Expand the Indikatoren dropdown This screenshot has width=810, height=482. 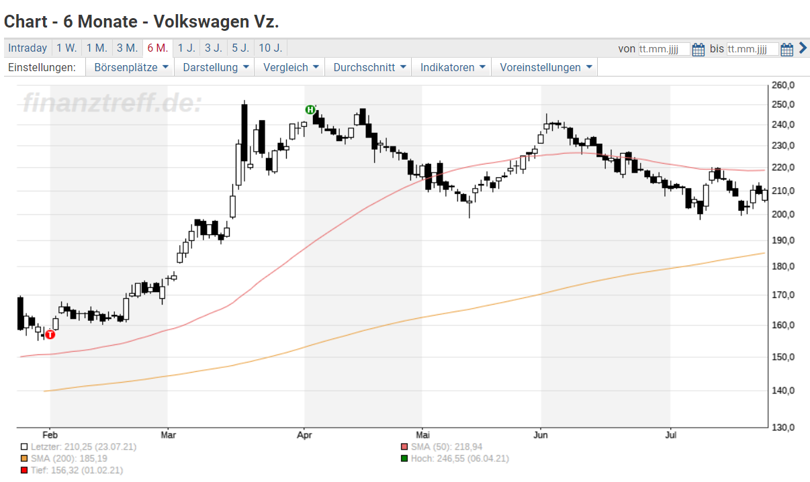(x=451, y=67)
